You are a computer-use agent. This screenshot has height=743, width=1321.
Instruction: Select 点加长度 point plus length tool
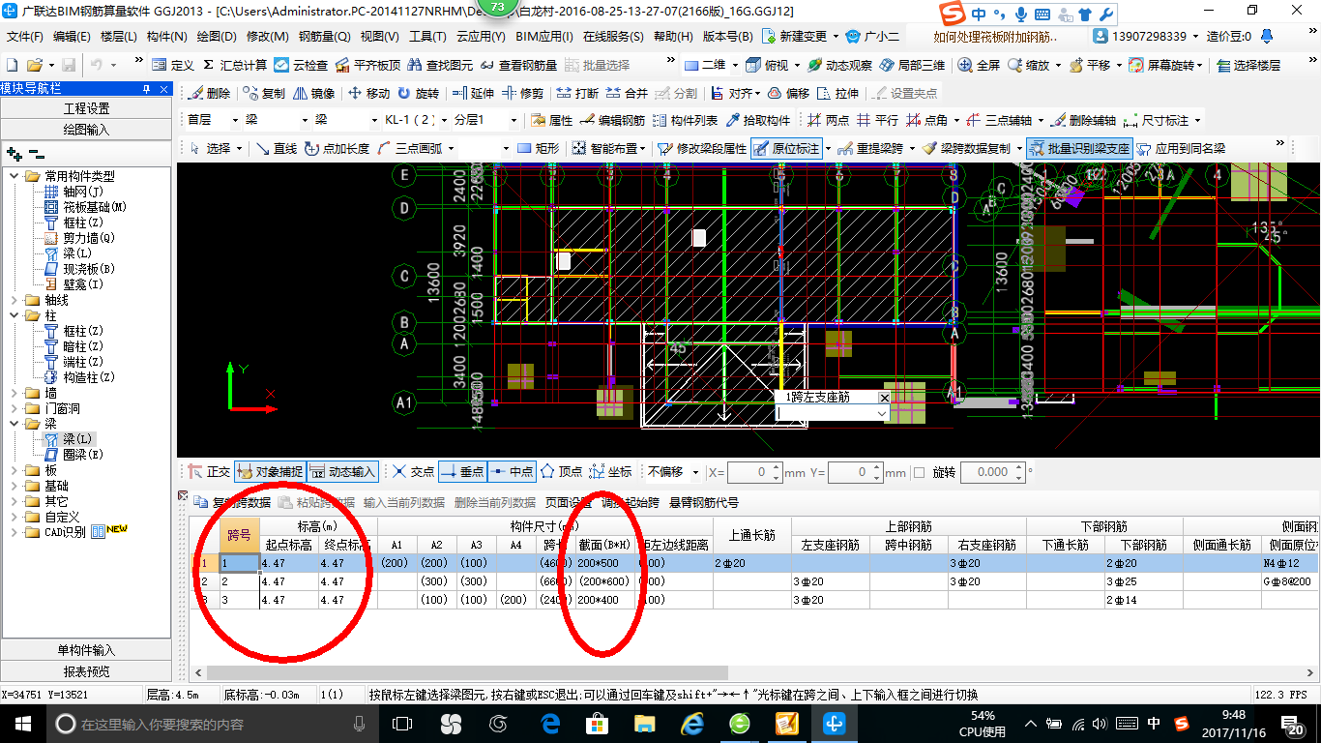coord(337,148)
